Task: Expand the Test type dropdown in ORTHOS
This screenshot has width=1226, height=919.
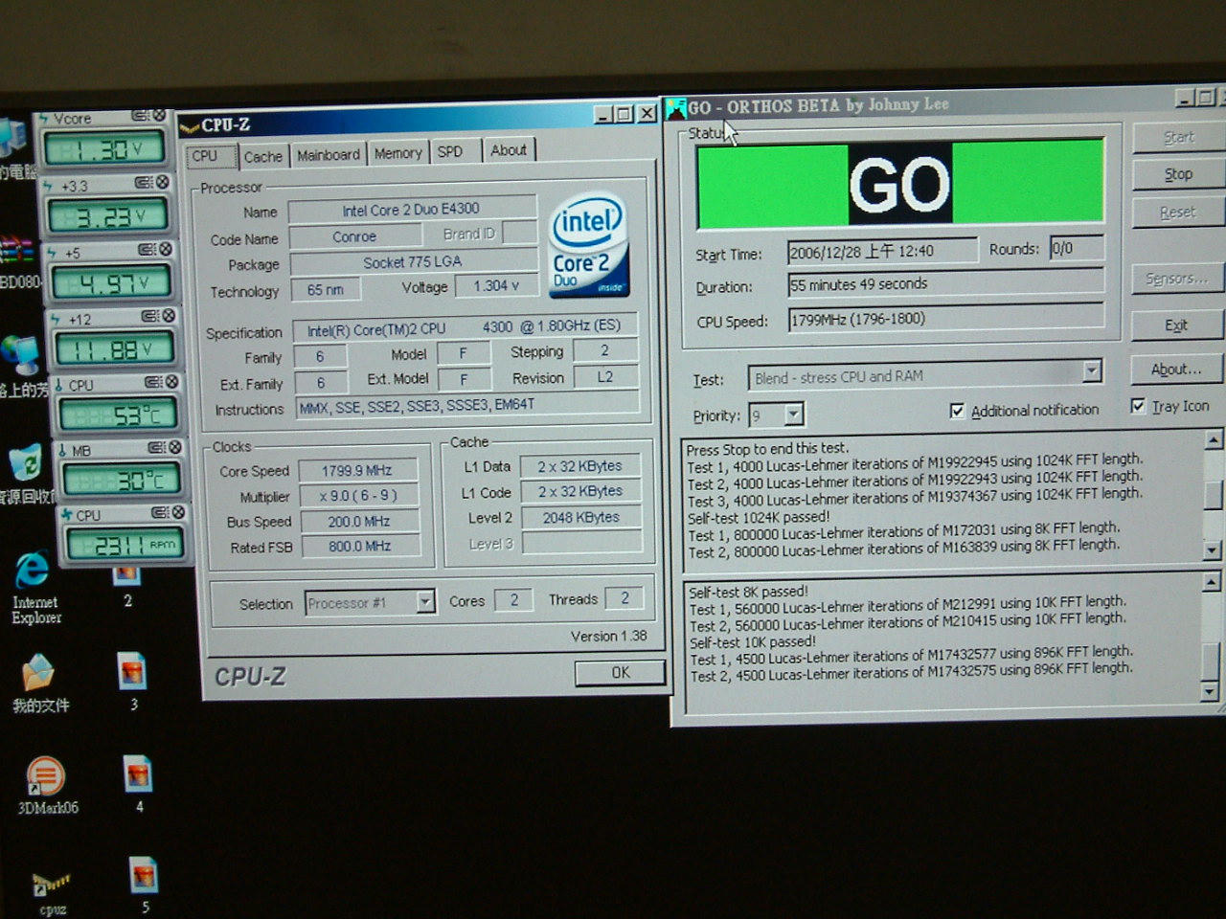Action: (x=1091, y=371)
